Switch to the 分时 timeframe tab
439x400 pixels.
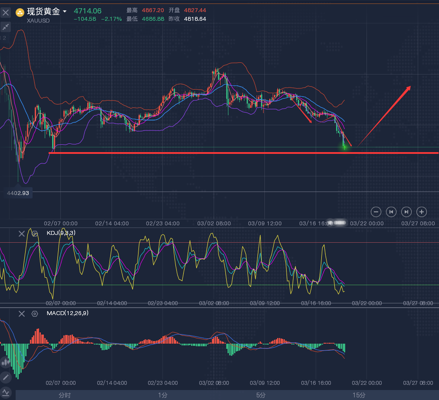[x=65, y=395]
